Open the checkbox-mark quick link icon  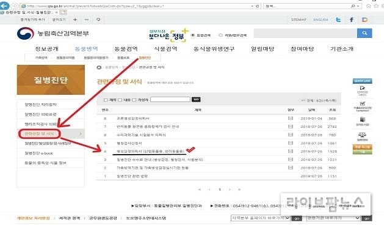(363, 103)
